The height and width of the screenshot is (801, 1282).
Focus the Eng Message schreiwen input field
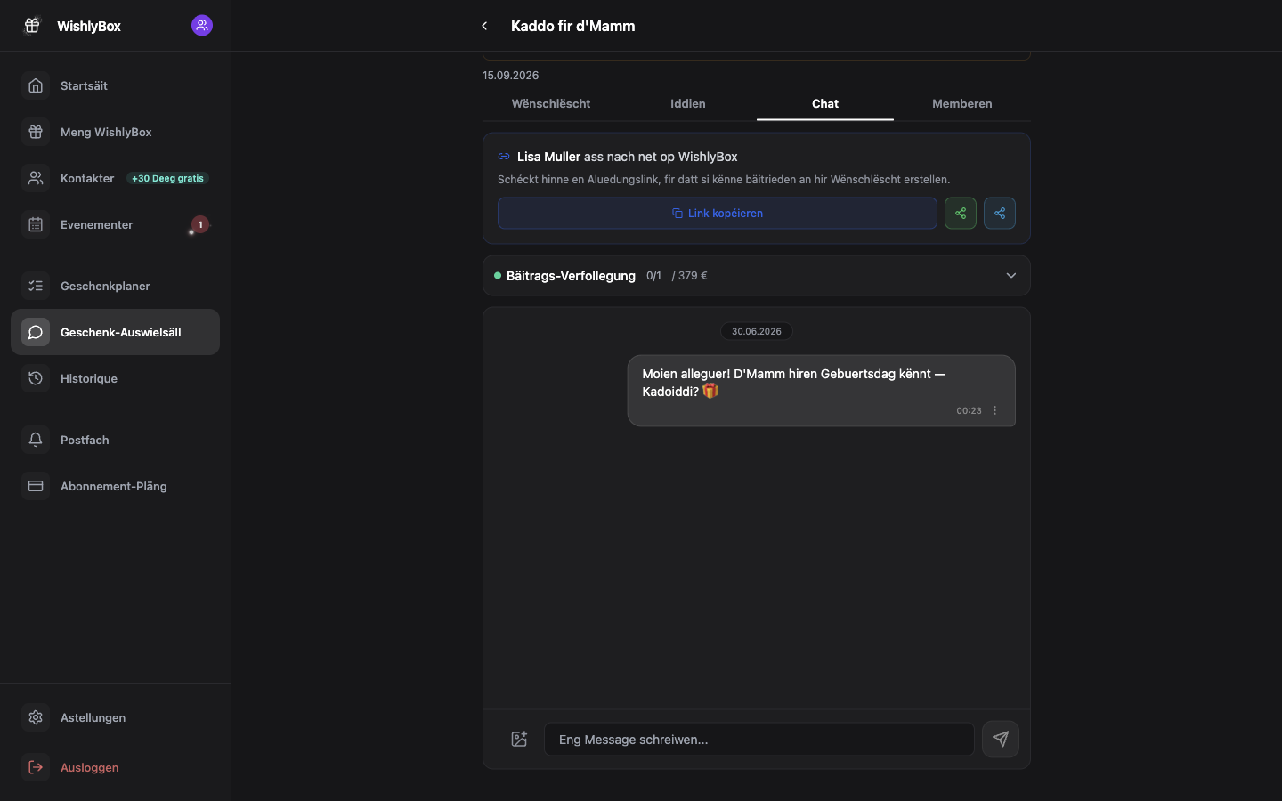point(759,740)
